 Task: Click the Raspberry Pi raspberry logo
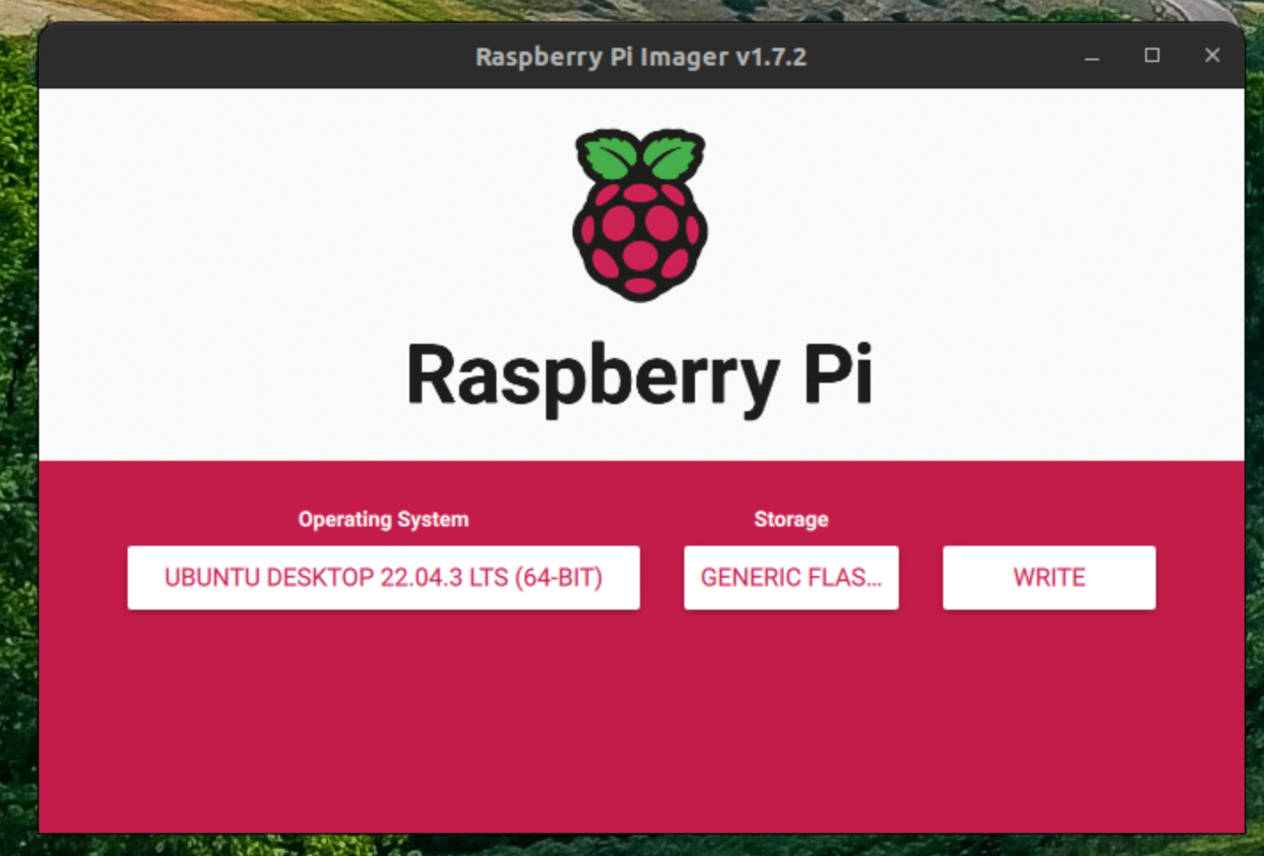tap(640, 215)
